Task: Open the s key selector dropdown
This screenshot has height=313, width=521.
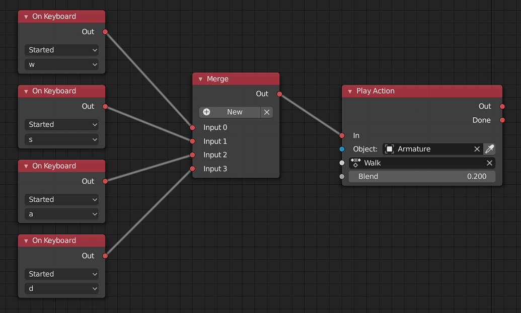Action: point(61,138)
